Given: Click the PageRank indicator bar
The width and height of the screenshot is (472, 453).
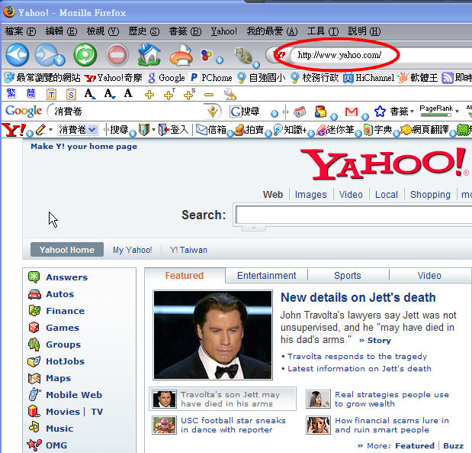Looking at the screenshot, I should 436,115.
